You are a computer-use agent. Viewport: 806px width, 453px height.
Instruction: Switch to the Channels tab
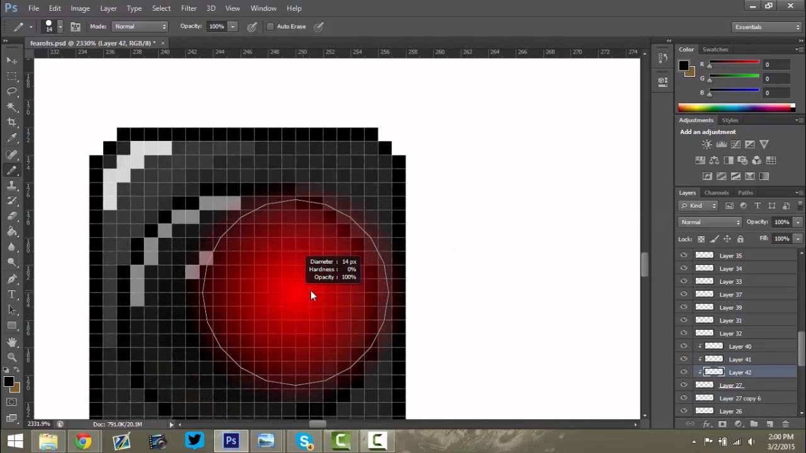coord(717,193)
